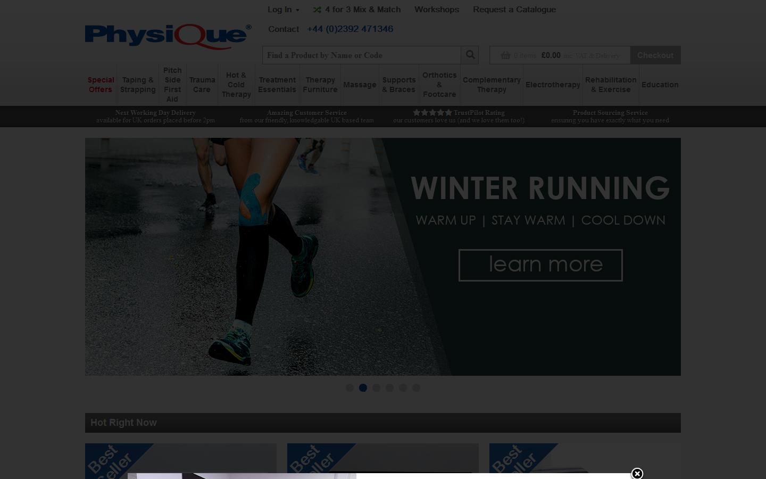Select the first carousel slide dot

(350, 388)
